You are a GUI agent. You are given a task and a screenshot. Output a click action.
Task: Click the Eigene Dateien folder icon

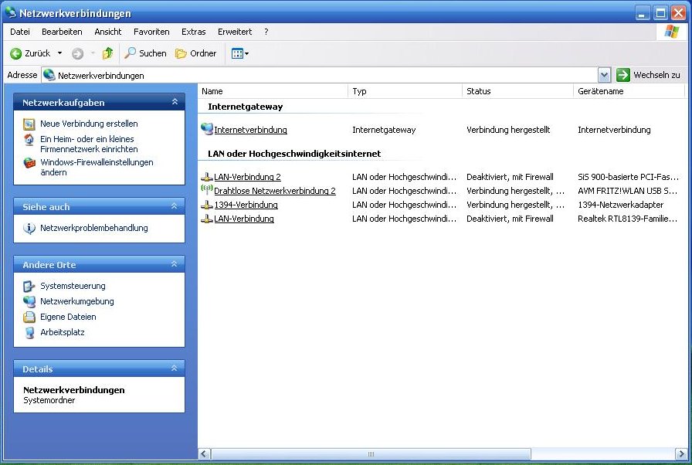29,317
